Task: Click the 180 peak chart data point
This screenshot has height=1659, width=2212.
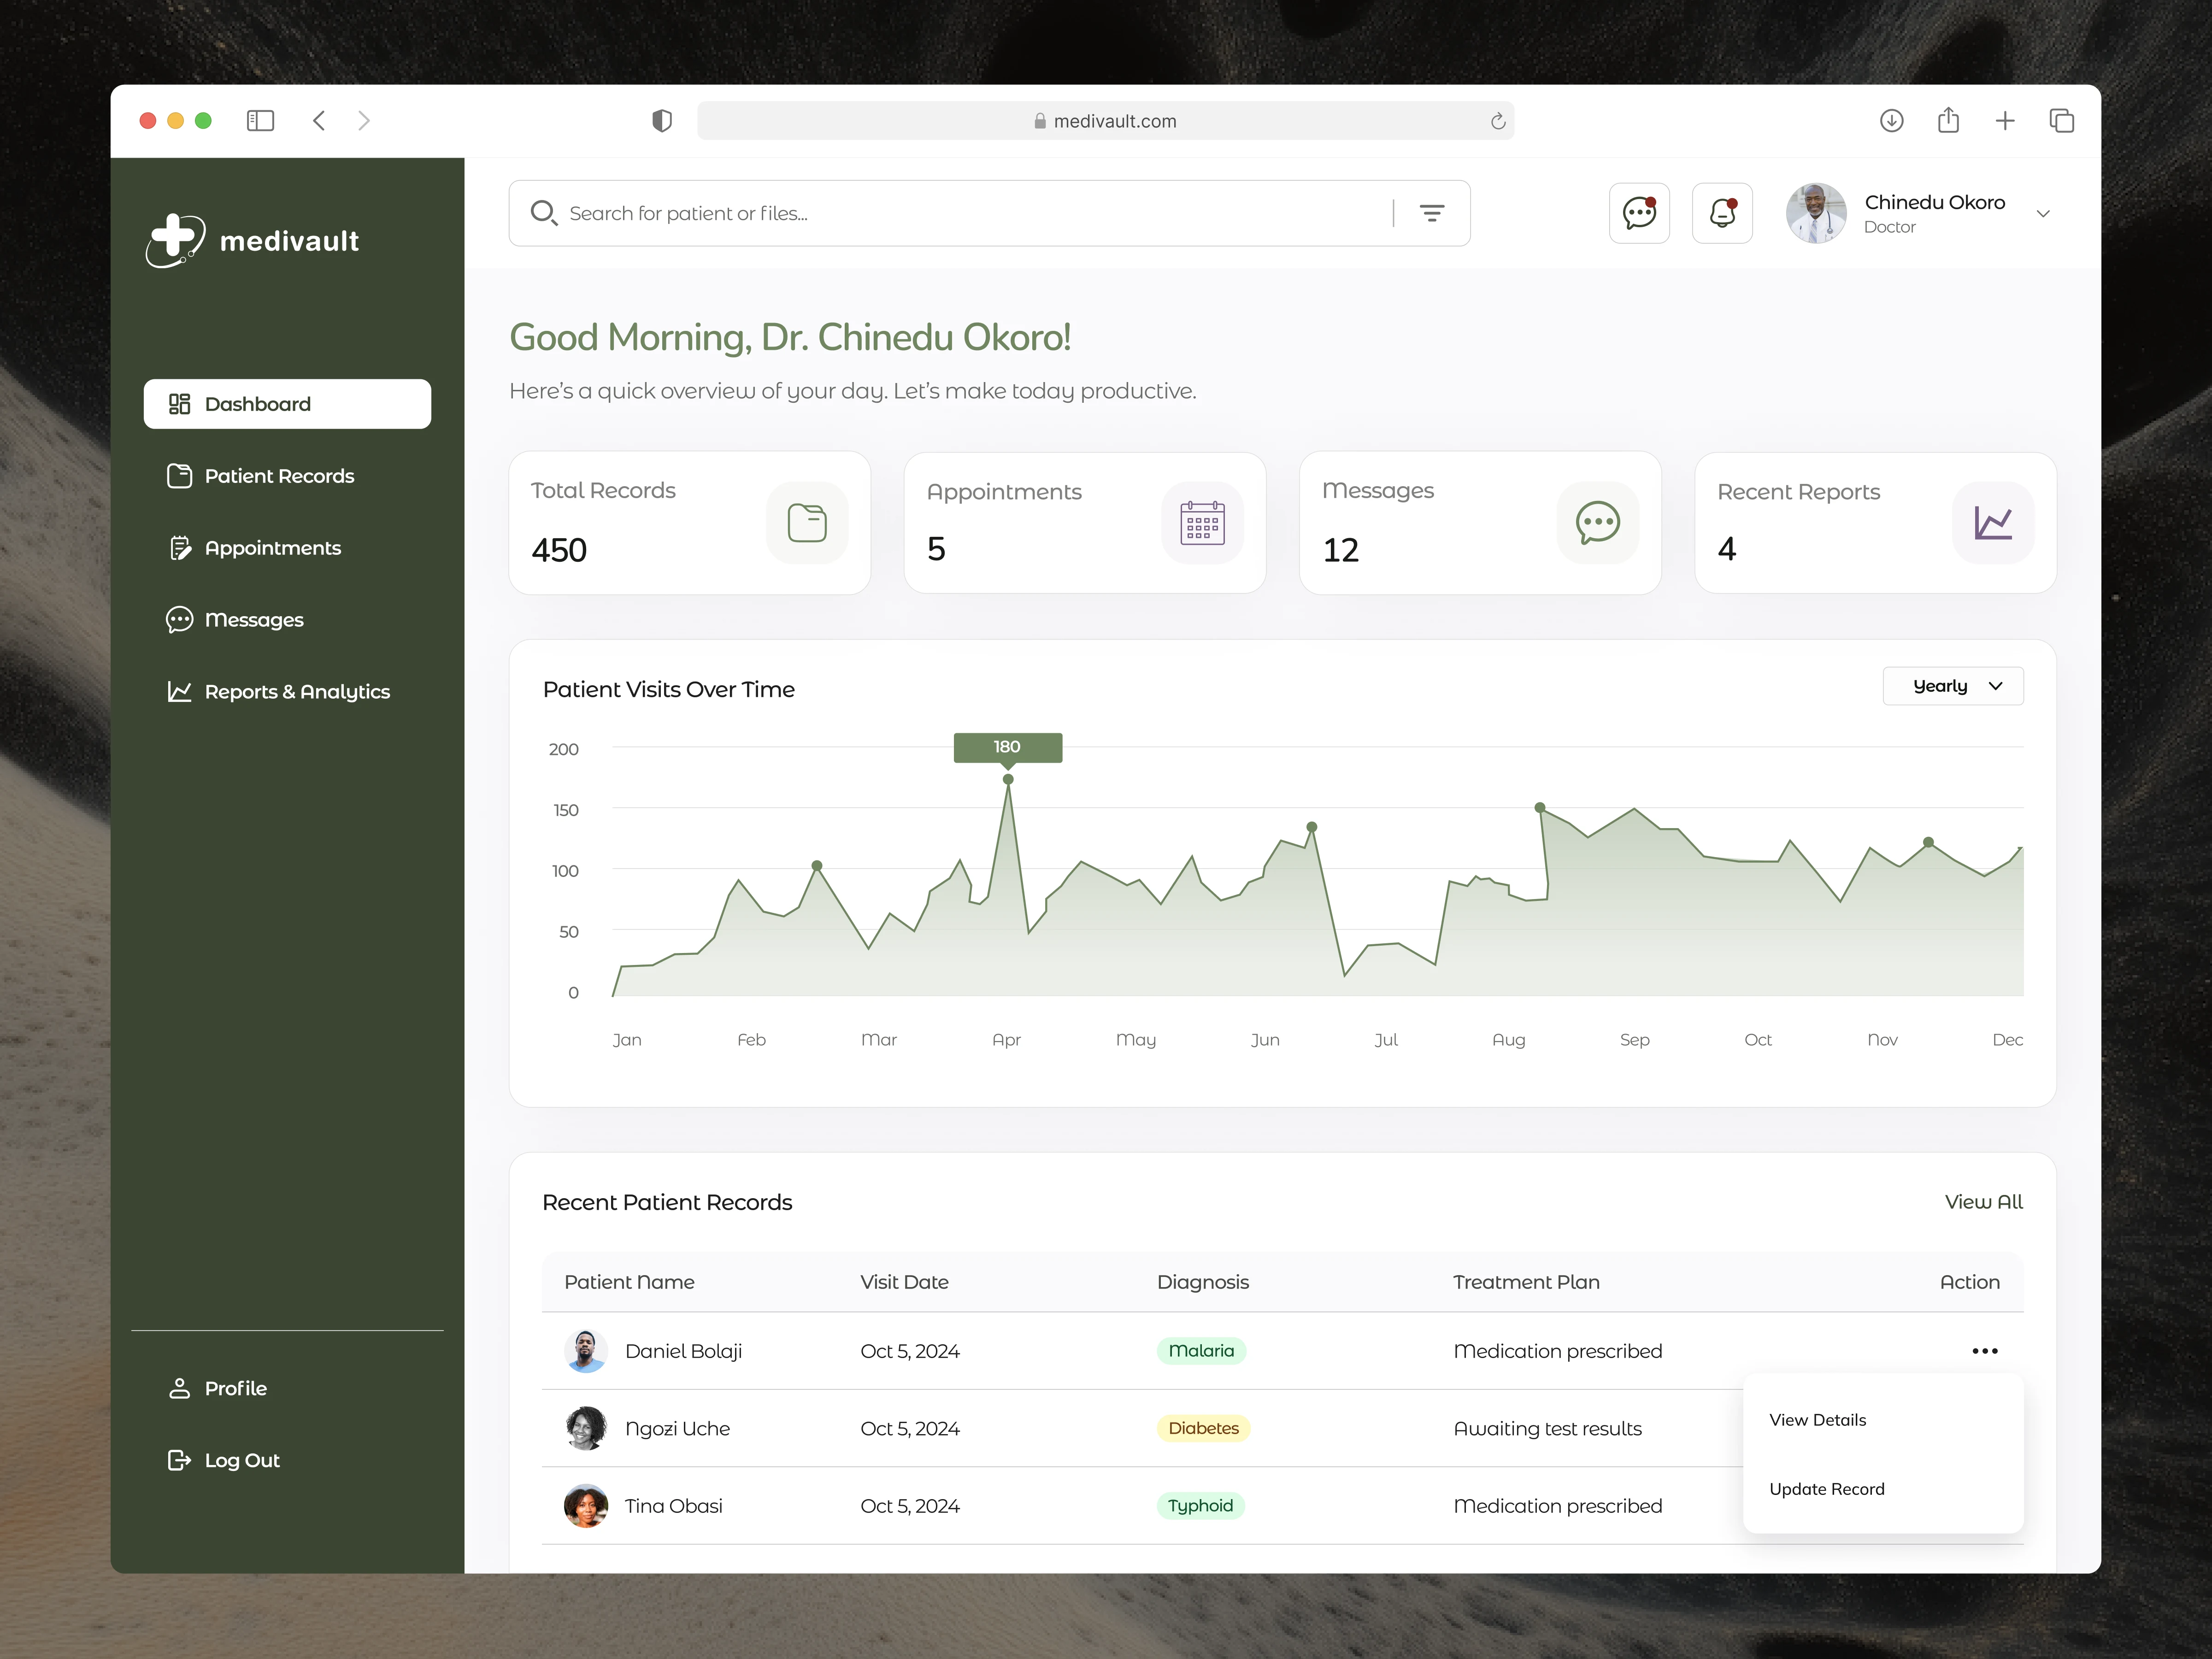Action: click(x=1008, y=779)
